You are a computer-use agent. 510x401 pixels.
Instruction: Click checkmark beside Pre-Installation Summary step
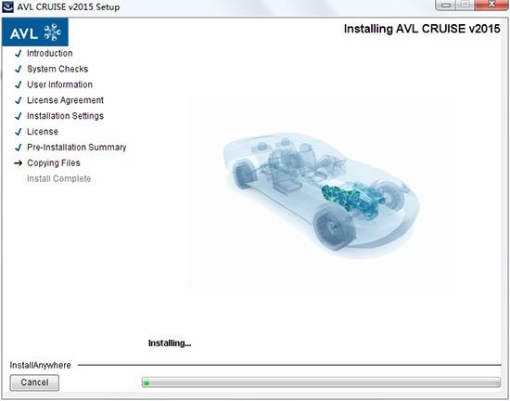[19, 148]
